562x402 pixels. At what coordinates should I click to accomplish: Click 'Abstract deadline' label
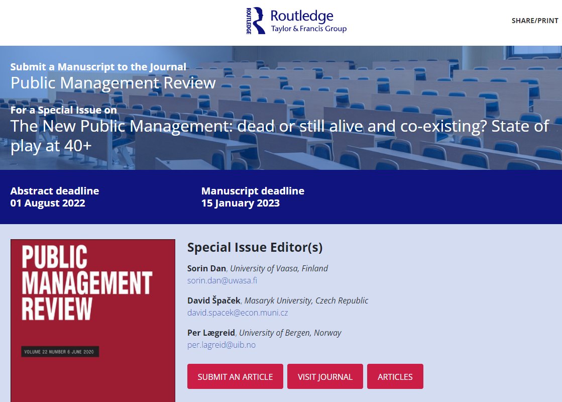[55, 191]
